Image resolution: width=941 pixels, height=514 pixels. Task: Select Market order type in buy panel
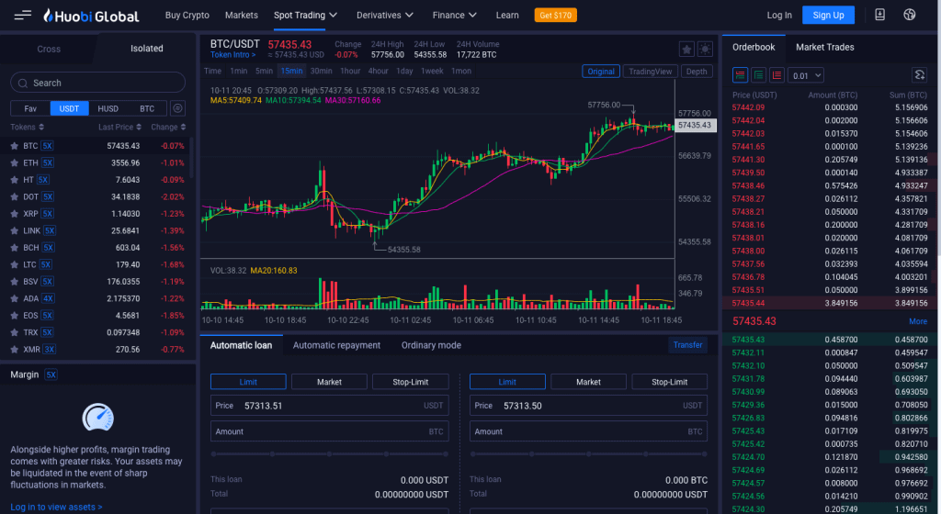(x=329, y=382)
